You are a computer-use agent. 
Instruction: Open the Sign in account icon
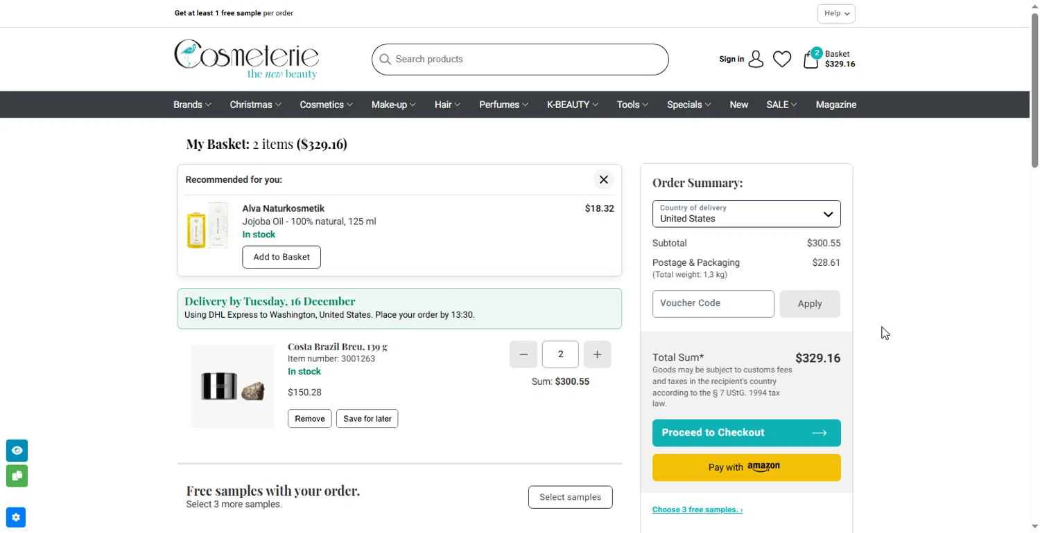coord(756,60)
